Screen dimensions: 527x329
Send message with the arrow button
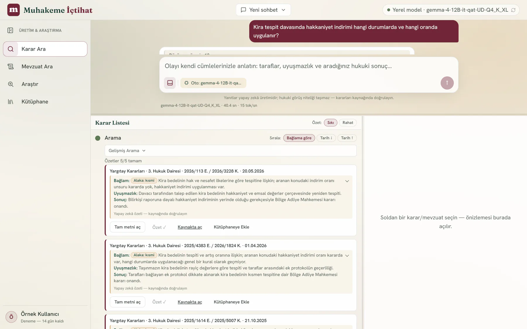point(447,83)
